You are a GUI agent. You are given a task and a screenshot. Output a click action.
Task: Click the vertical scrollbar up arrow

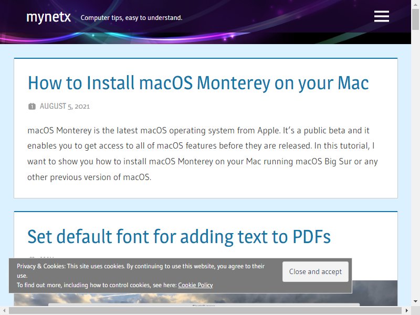pos(415,4)
